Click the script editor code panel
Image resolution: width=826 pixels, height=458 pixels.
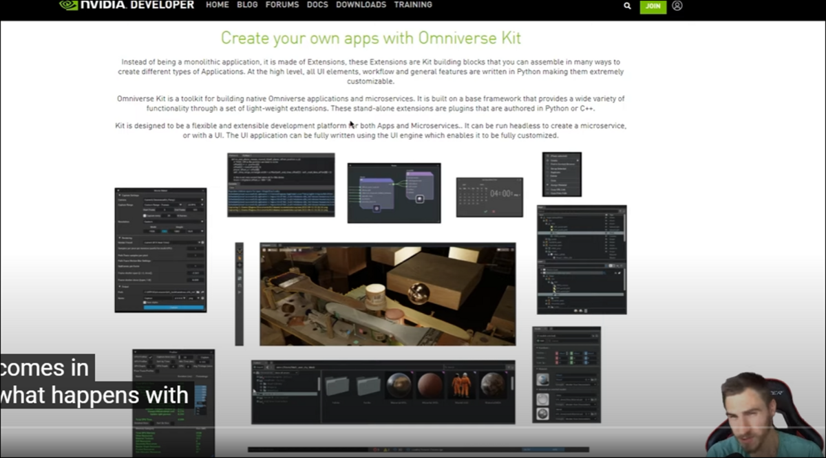coord(281,185)
